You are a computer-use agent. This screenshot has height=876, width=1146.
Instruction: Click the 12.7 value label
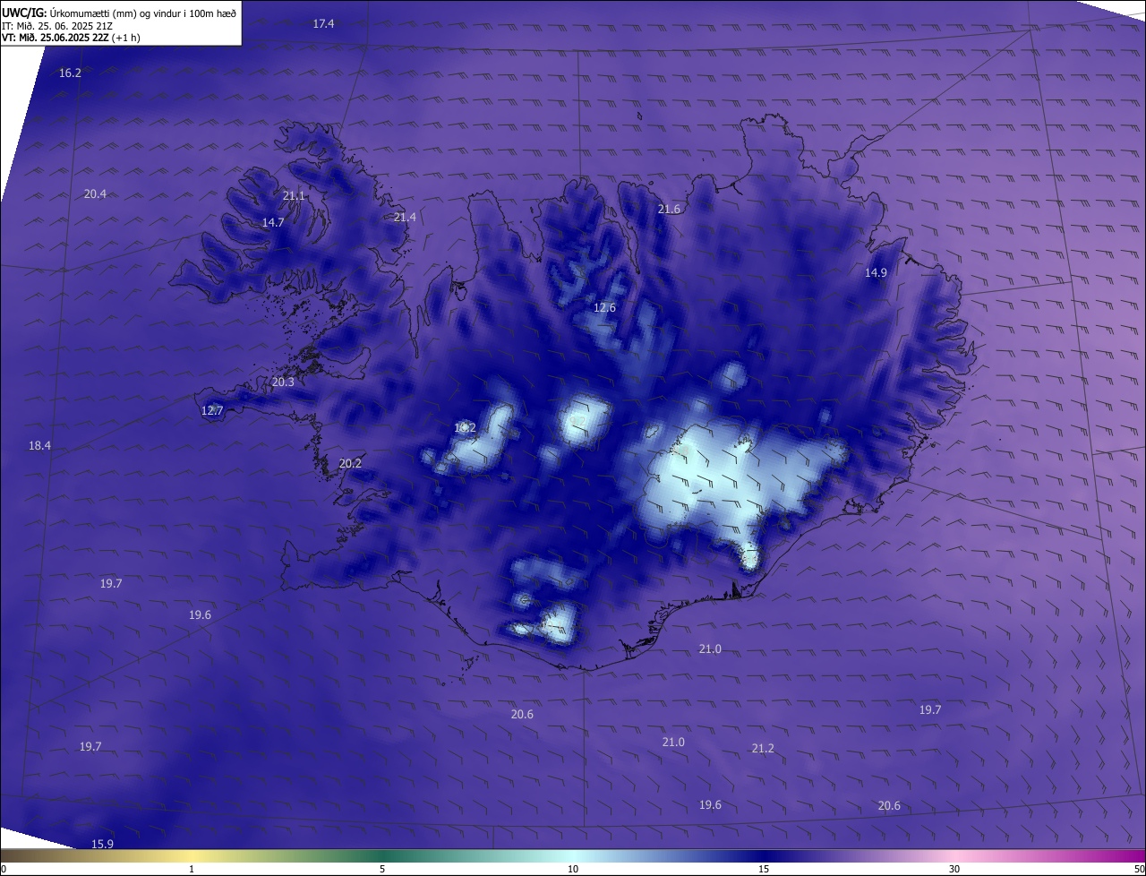pyautogui.click(x=212, y=410)
